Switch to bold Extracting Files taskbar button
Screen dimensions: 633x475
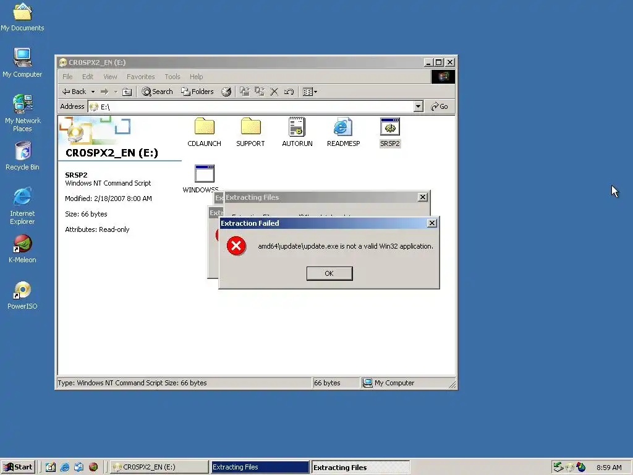click(x=360, y=467)
